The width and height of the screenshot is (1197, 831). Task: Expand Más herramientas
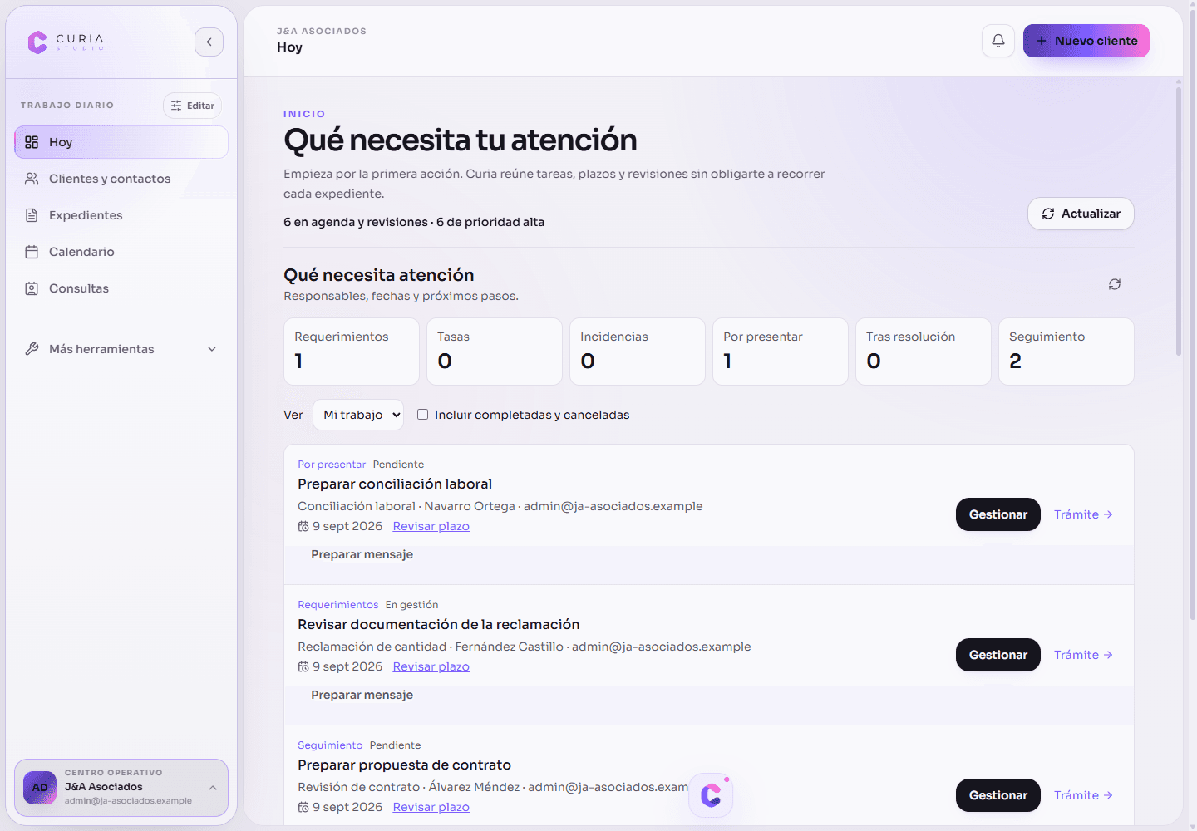click(121, 349)
